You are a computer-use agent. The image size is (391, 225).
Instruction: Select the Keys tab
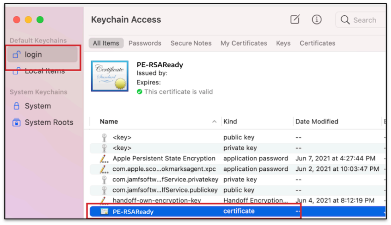pyautogui.click(x=283, y=43)
